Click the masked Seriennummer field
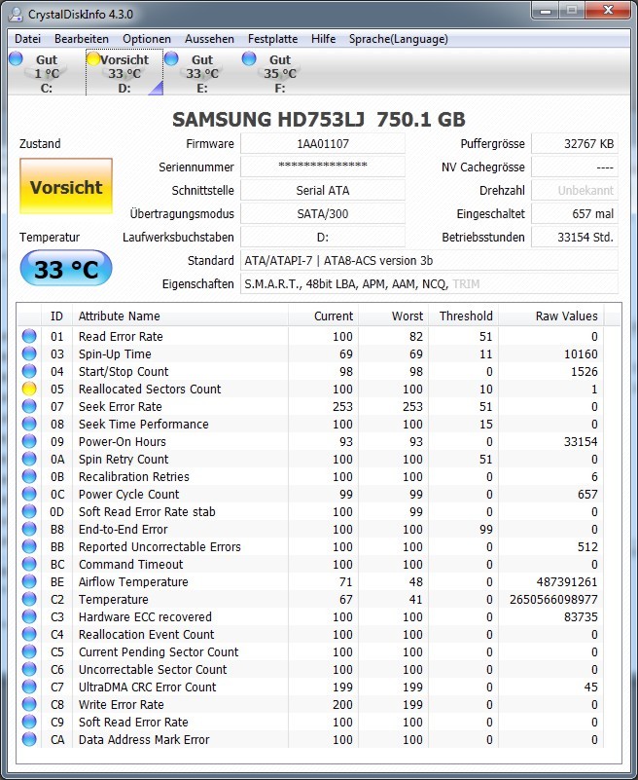Screen dimensions: 638x780 (323, 167)
